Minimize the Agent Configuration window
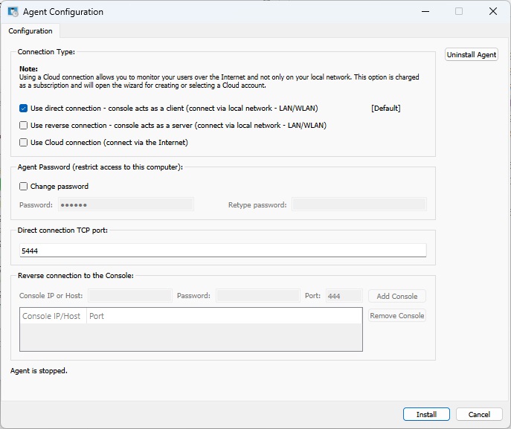This screenshot has height=429, width=511. (425, 12)
